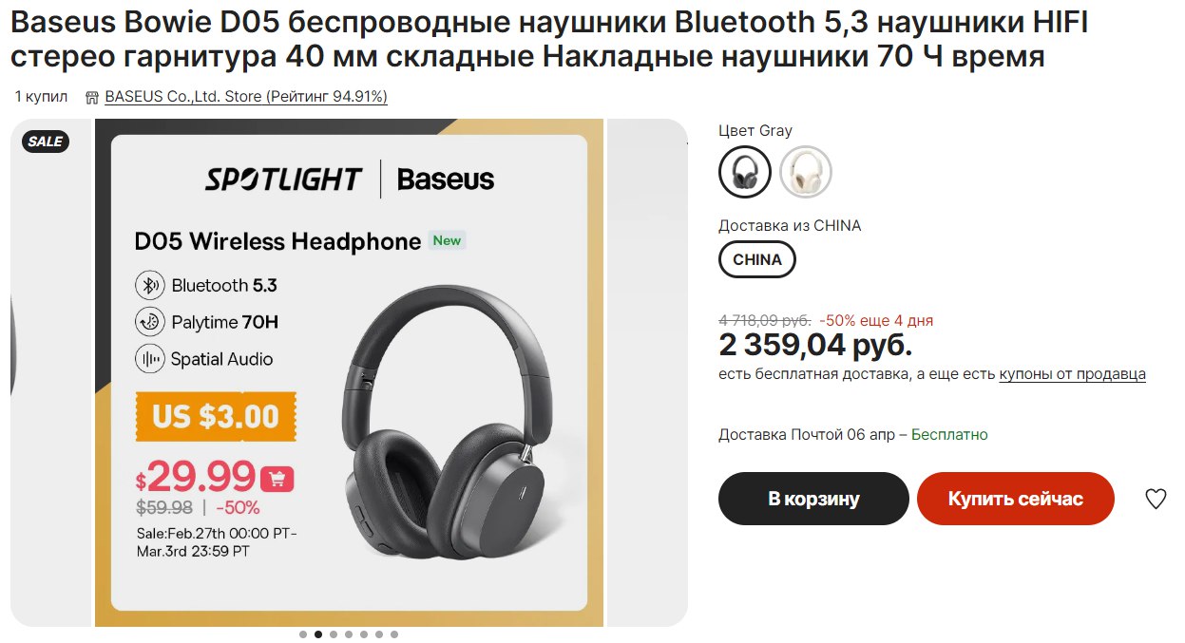The width and height of the screenshot is (1185, 643).
Task: Click the SALE badge on product image
Action: pos(45,142)
